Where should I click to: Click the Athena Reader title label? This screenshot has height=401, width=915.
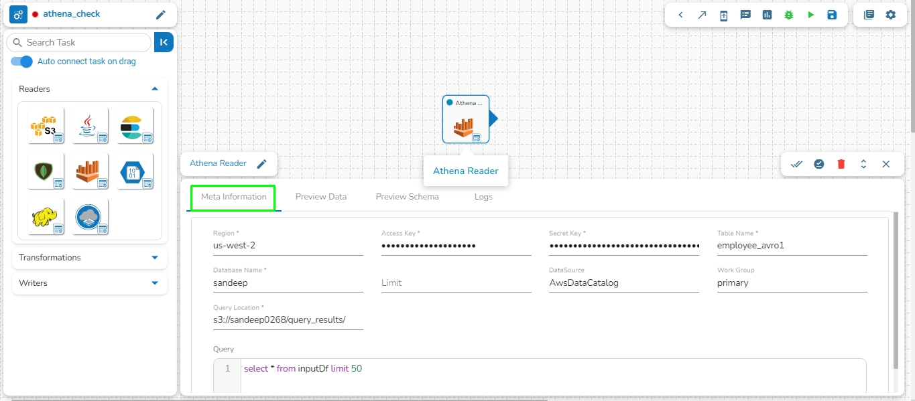(x=218, y=163)
